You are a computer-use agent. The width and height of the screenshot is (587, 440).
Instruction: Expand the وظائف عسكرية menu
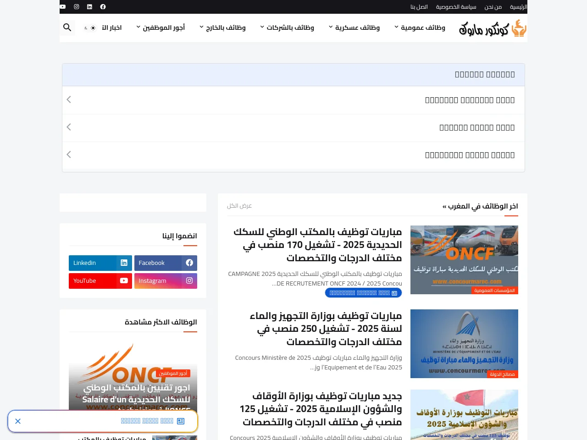[354, 27]
